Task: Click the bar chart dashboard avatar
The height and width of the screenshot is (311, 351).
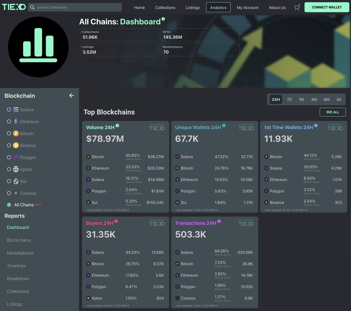Action: coord(38,47)
